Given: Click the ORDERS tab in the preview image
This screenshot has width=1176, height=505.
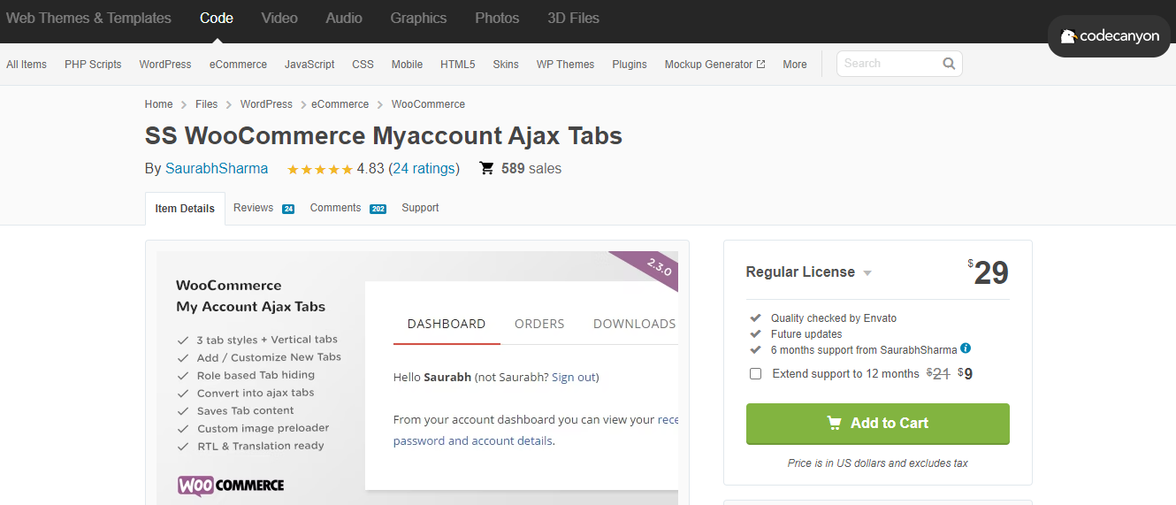Looking at the screenshot, I should point(539,324).
